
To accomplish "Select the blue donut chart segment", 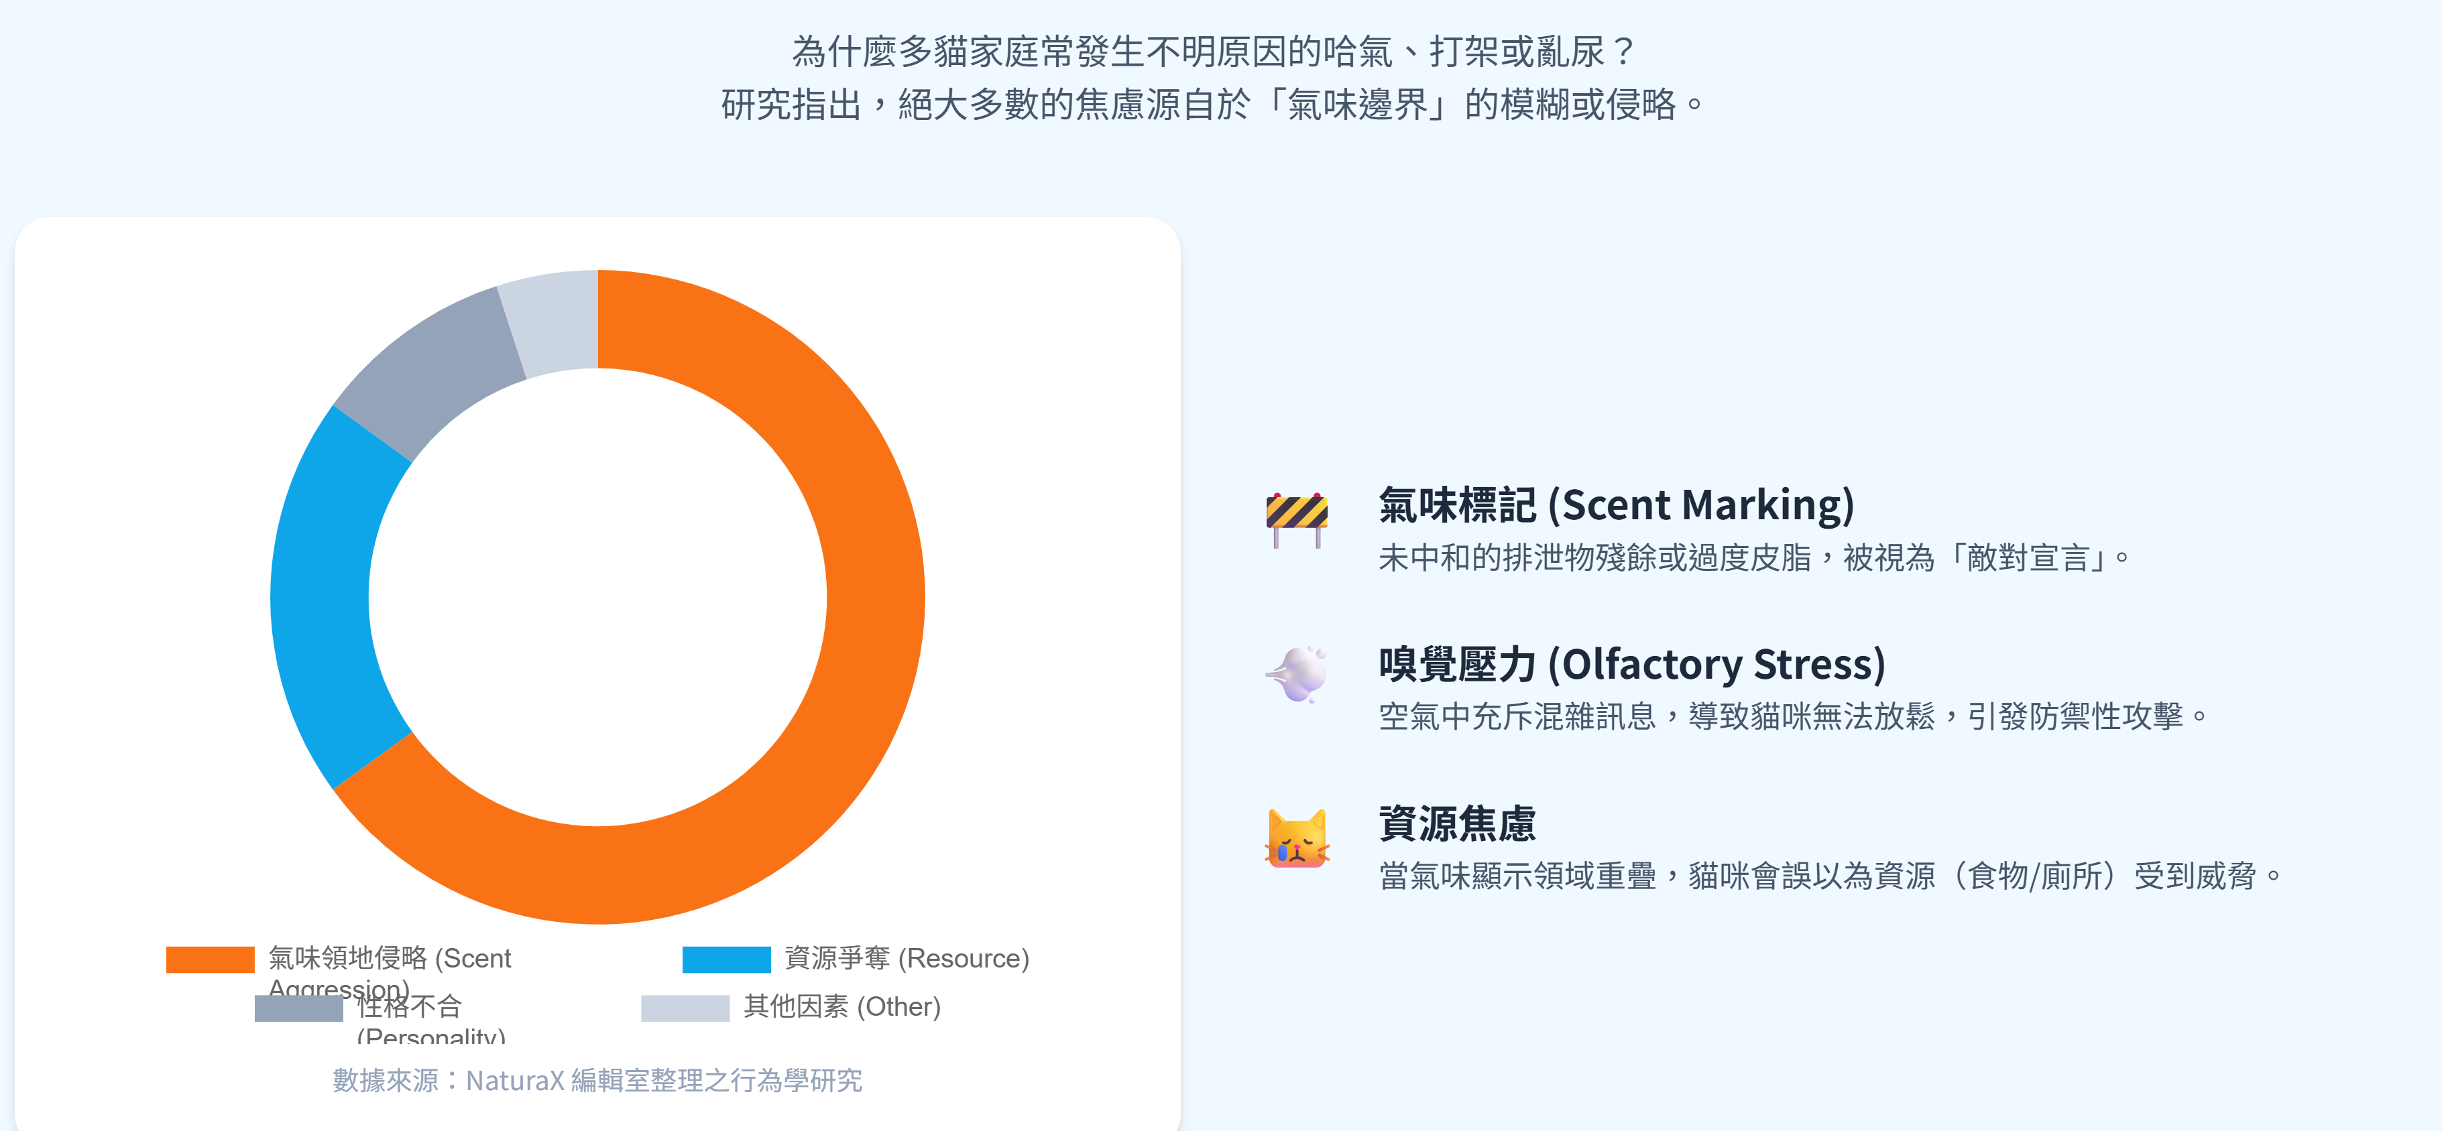I will tap(323, 597).
